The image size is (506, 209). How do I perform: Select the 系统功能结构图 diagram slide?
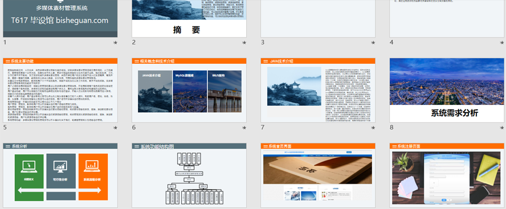click(189, 175)
